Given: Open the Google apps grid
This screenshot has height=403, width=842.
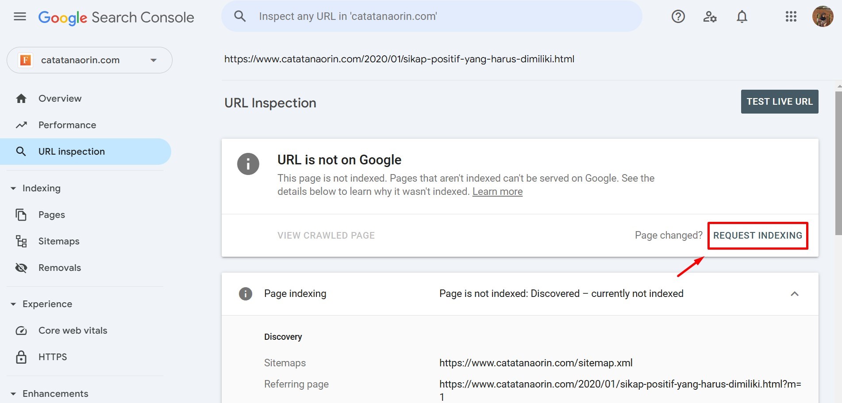Looking at the screenshot, I should pos(791,17).
